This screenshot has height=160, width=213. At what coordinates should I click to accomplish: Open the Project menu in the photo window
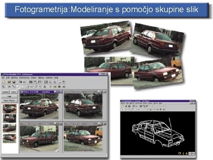coord(34,78)
